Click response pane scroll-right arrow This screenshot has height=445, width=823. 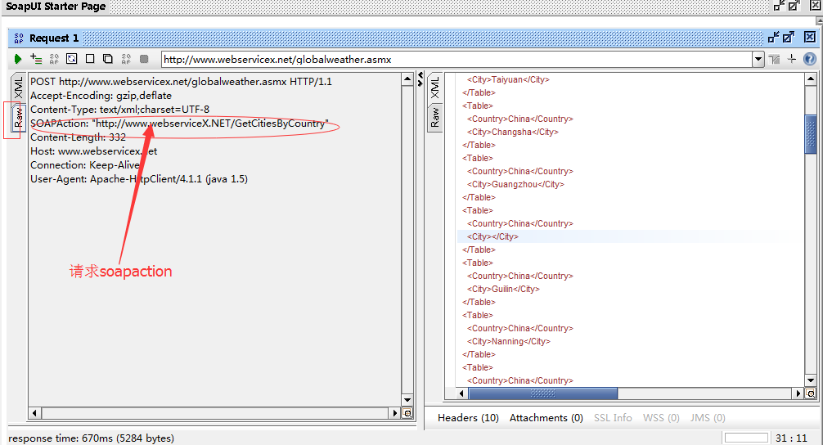pyautogui.click(x=798, y=393)
